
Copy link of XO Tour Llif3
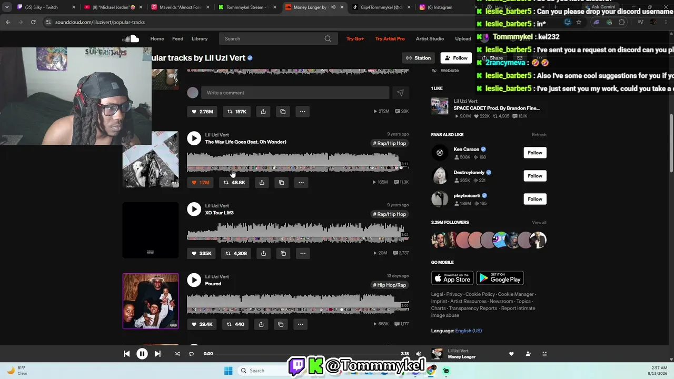tap(283, 253)
